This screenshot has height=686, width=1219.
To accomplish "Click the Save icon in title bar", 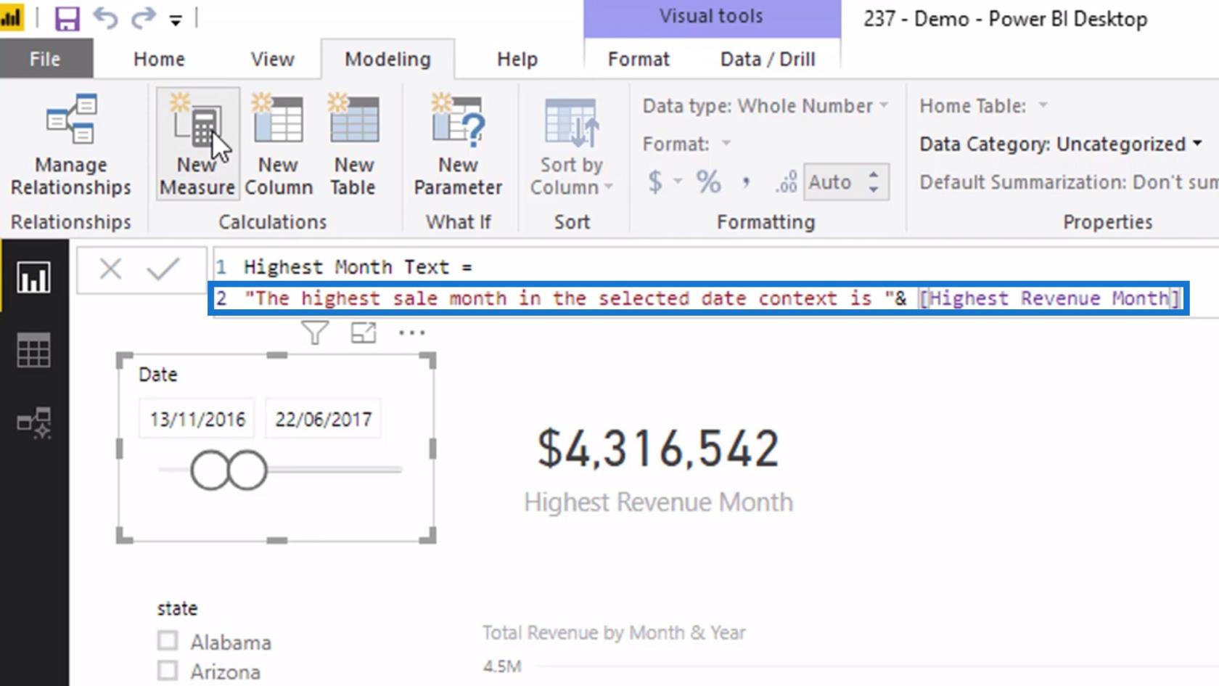I will [67, 17].
